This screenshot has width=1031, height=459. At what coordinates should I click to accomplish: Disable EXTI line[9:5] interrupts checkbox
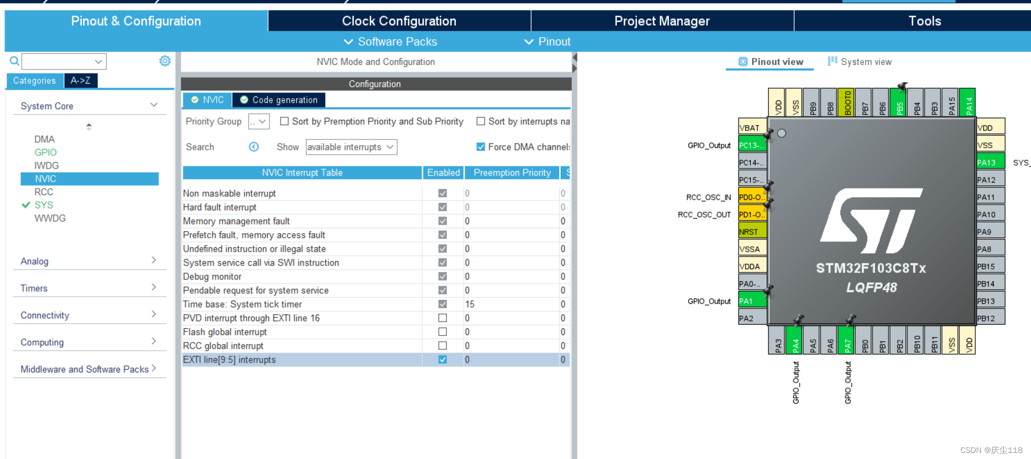coord(442,360)
